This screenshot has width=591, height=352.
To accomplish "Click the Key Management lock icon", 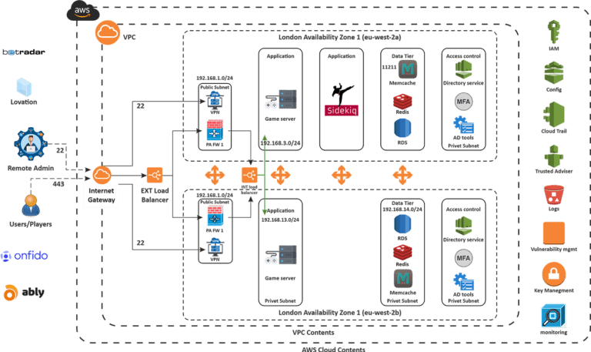I will click(x=554, y=274).
